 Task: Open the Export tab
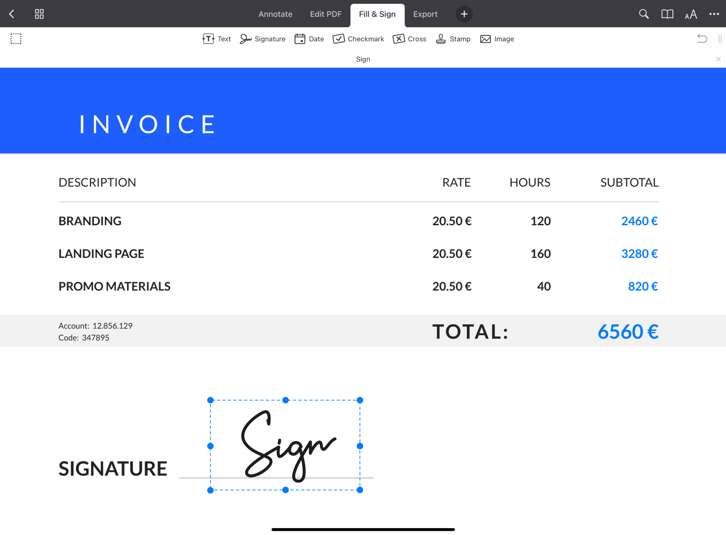coord(425,14)
